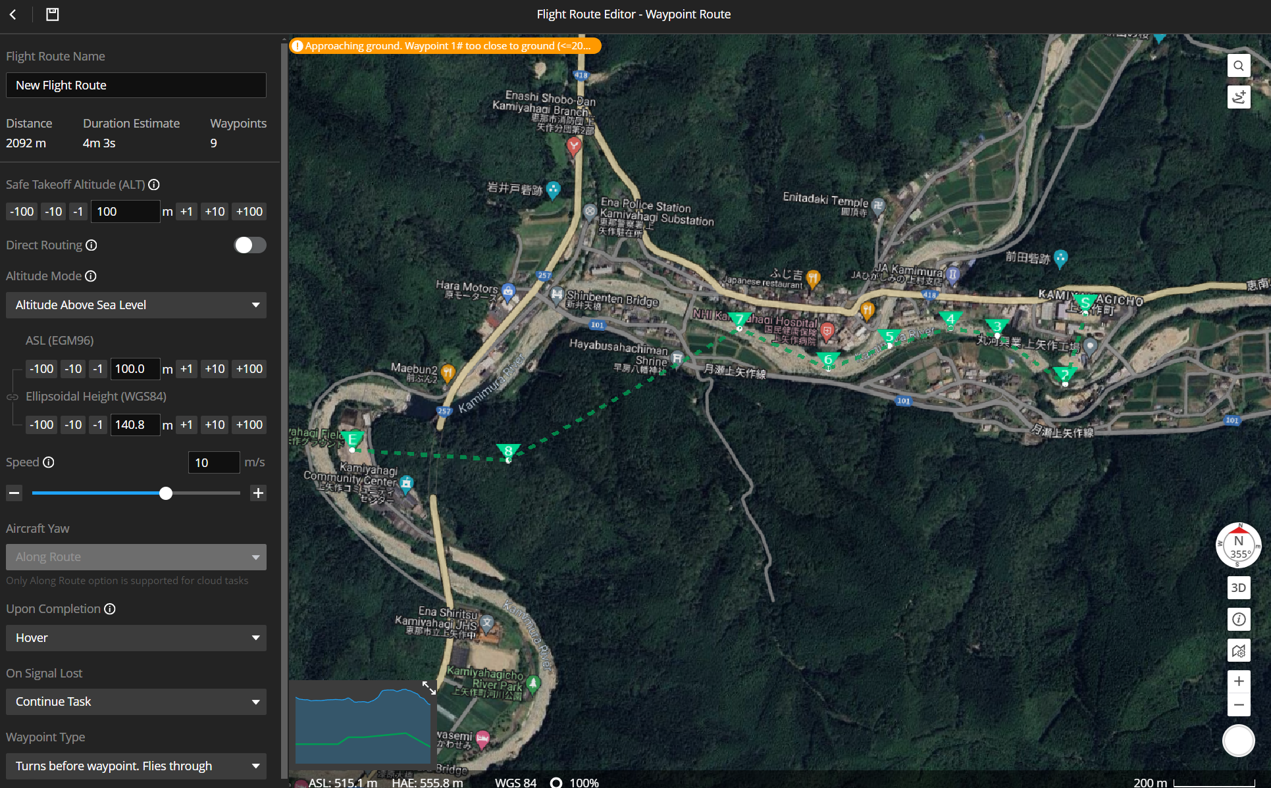Open the map info panel
The image size is (1271, 788).
(x=1239, y=619)
